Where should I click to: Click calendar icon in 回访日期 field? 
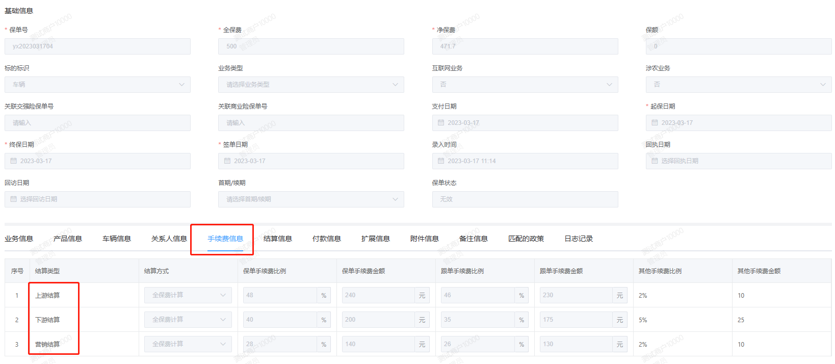14,199
